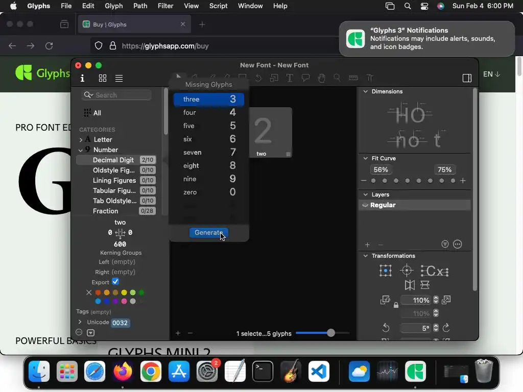Collapse the Number category
Viewport: 523px width, 392px height.
click(x=80, y=150)
